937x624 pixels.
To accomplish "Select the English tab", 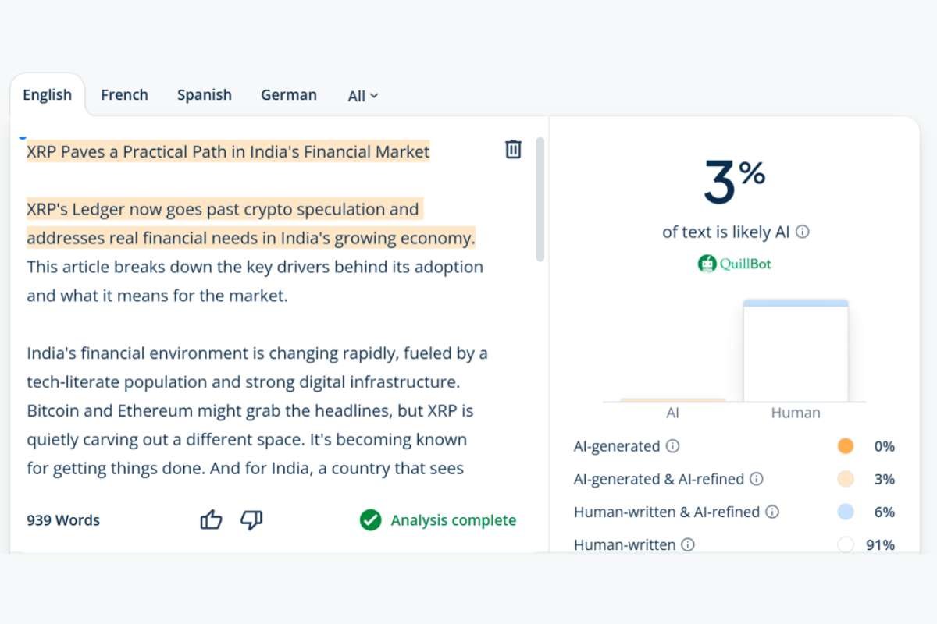I will point(47,95).
